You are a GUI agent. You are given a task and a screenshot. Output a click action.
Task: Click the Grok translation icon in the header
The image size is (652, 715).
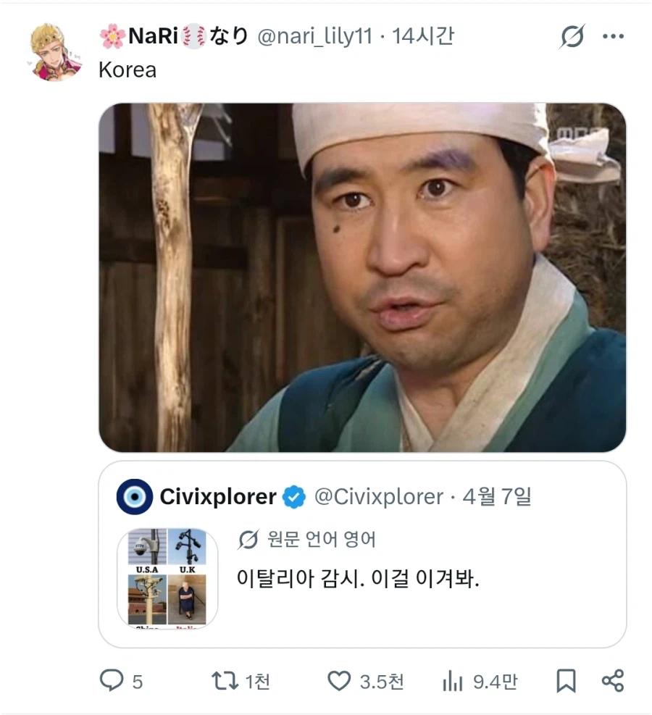pyautogui.click(x=572, y=35)
